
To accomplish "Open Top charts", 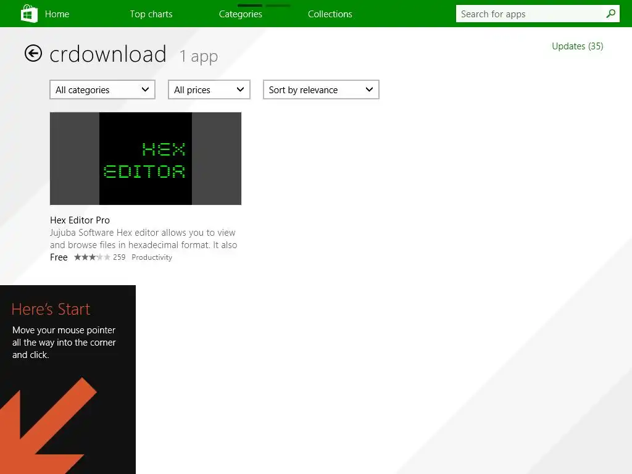I will 151,14.
